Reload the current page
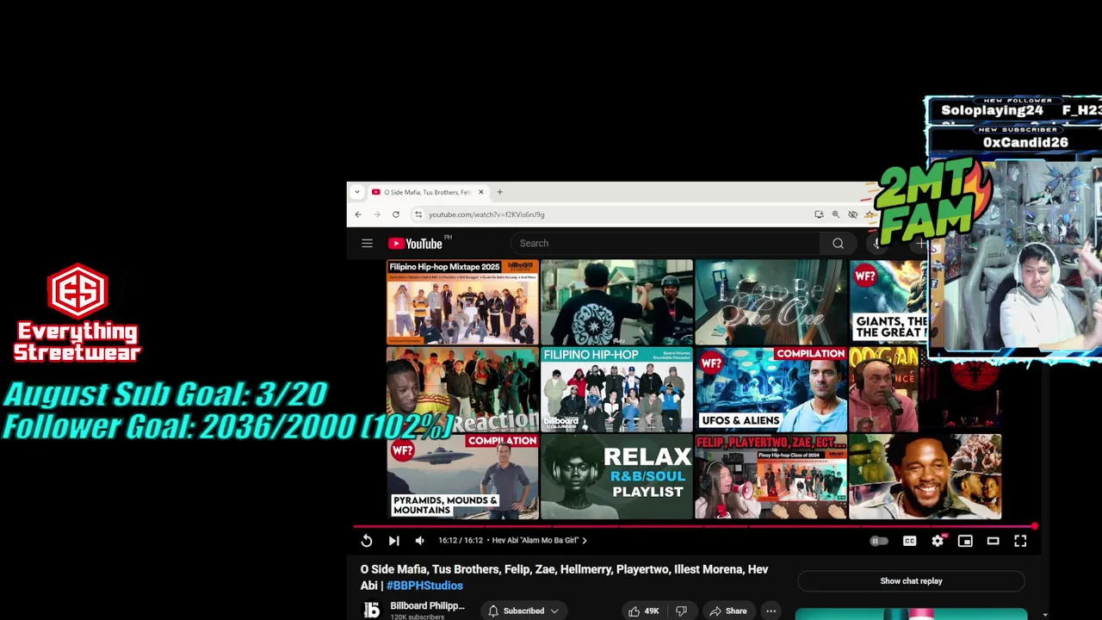 click(396, 214)
